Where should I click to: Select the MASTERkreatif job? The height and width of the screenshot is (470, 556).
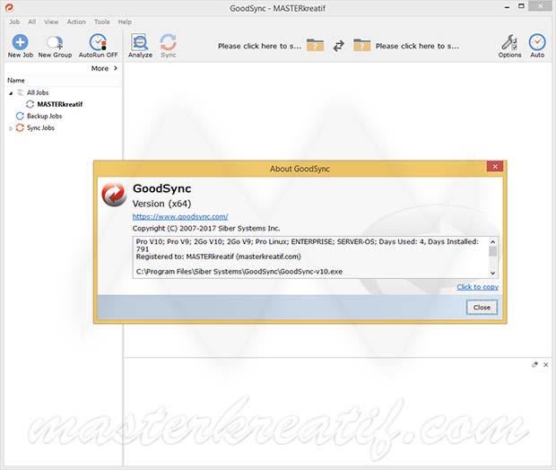pyautogui.click(x=59, y=104)
